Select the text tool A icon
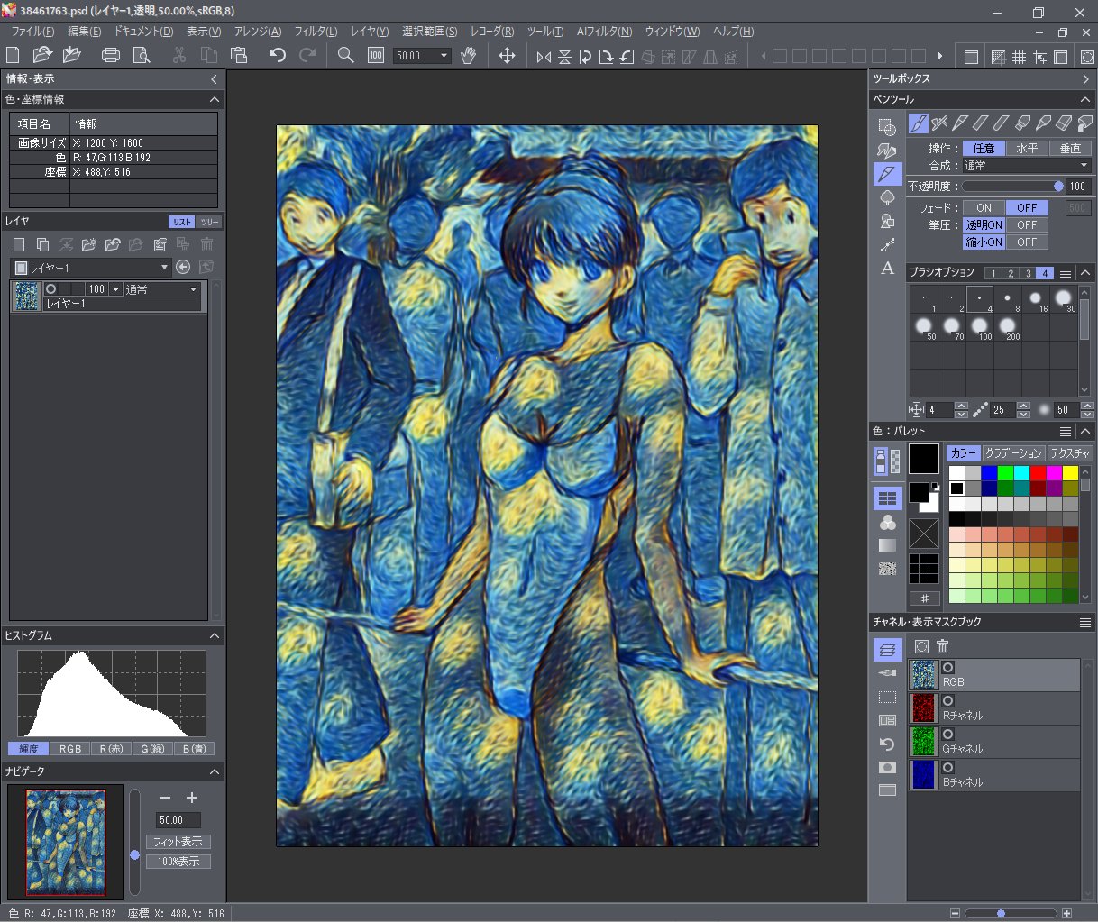 887,268
